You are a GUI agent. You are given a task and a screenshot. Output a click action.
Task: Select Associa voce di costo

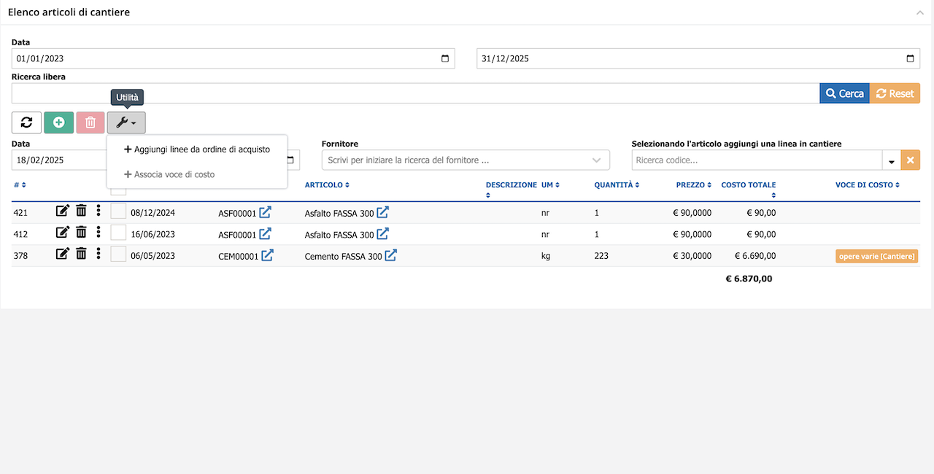pos(169,174)
